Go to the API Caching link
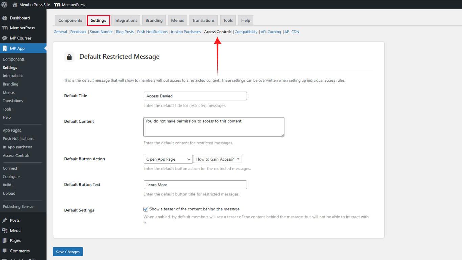This screenshot has width=462, height=260. point(271,32)
